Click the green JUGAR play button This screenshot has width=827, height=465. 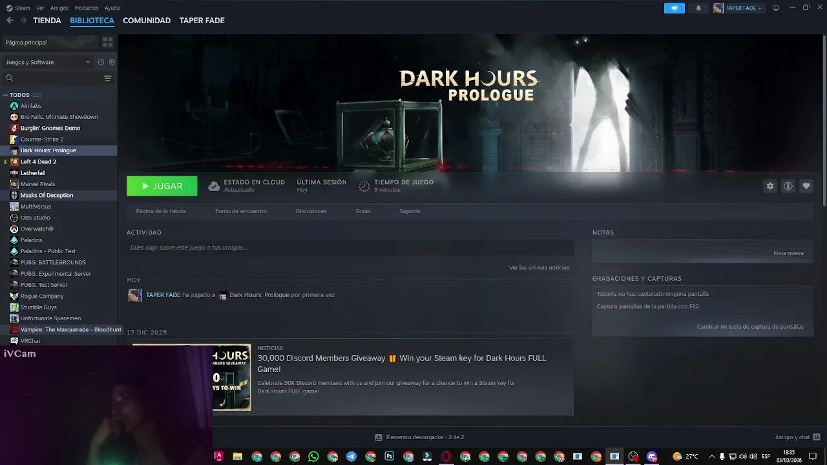click(x=162, y=186)
